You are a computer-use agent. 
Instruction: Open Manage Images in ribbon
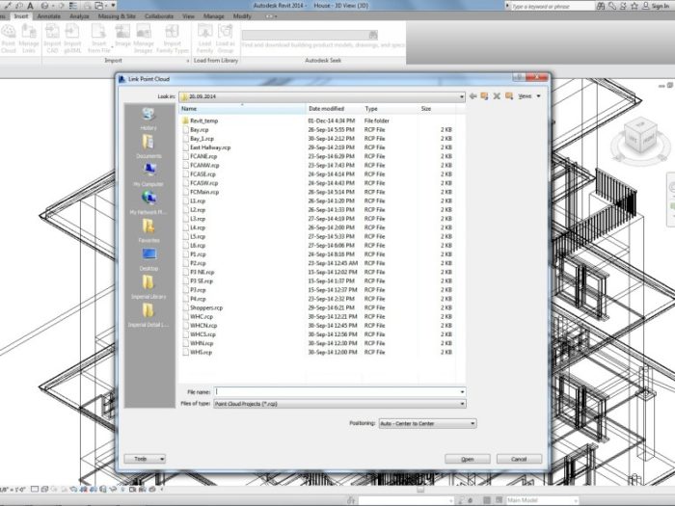[144, 39]
